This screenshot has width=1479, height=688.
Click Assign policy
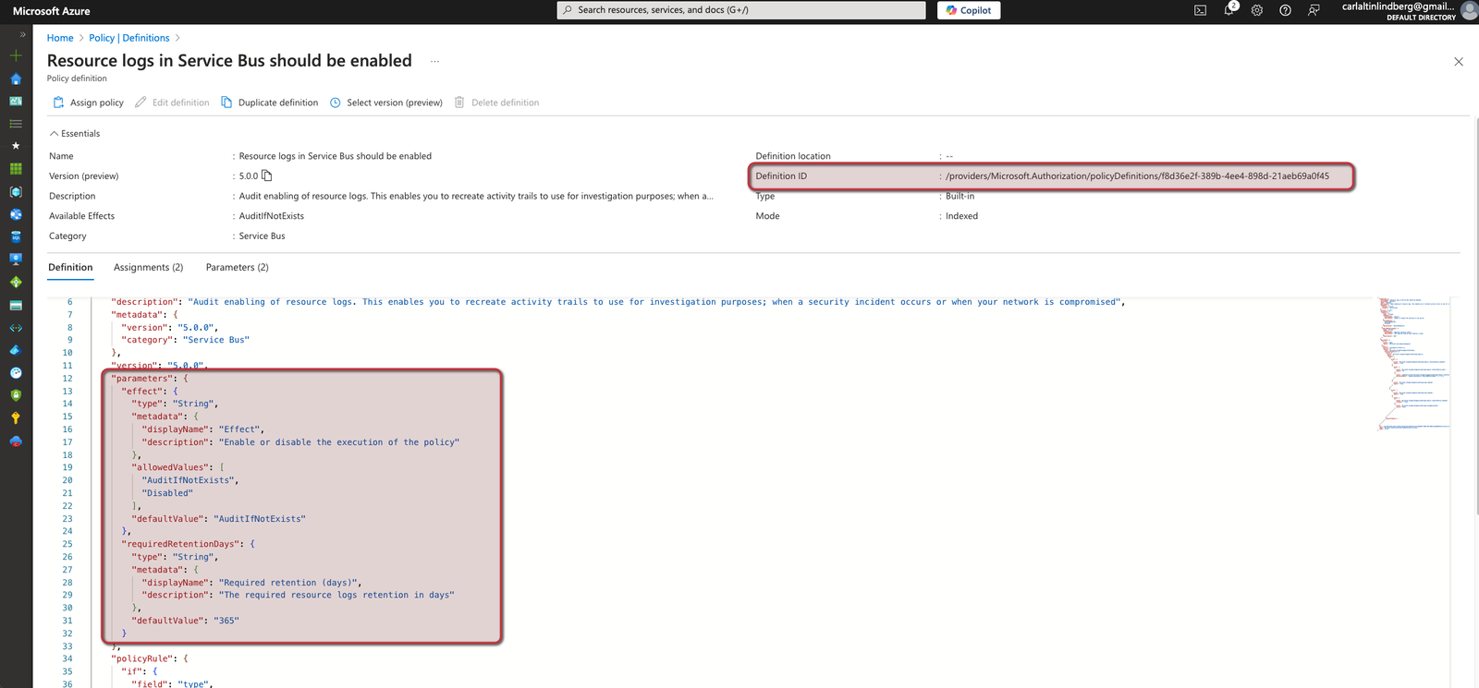click(x=89, y=103)
